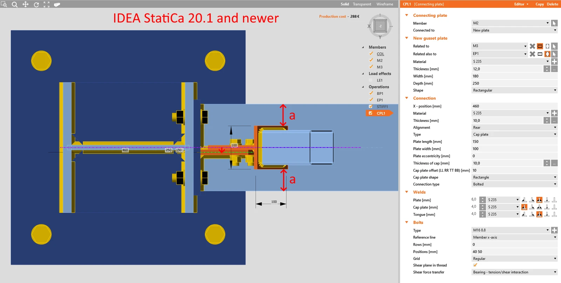Enable the LE1 load effect checkbox
Screen dimensions: 561x283
tap(371, 80)
